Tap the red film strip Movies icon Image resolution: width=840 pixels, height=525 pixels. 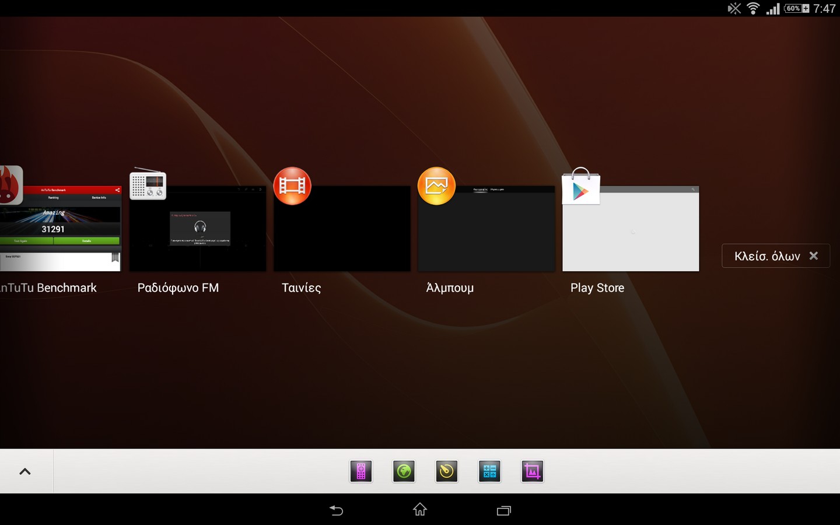click(x=292, y=186)
